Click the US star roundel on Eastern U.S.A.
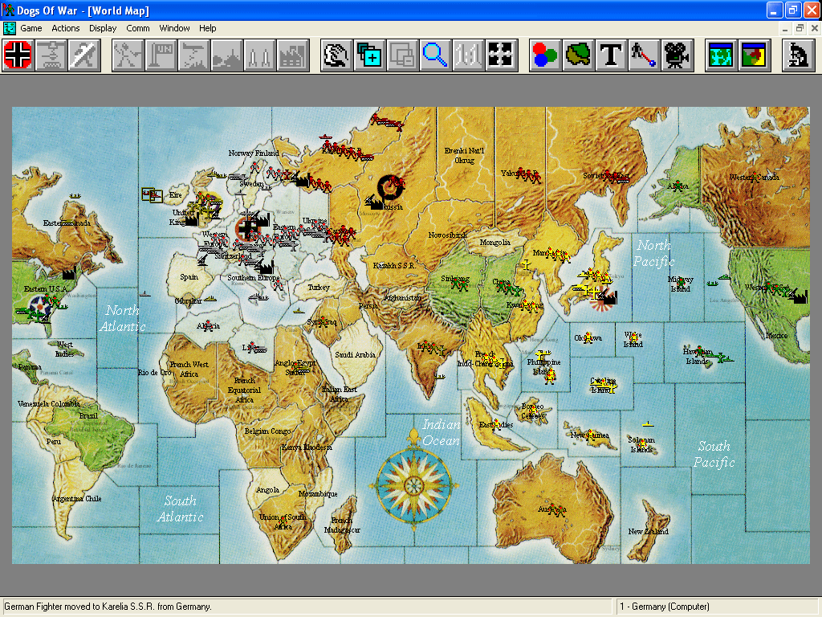The height and width of the screenshot is (617, 822). (39, 306)
